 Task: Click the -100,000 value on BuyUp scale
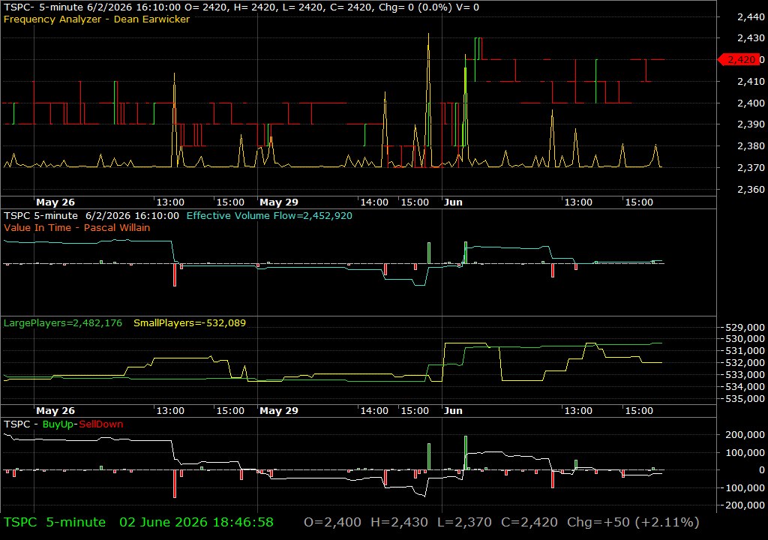pos(743,488)
